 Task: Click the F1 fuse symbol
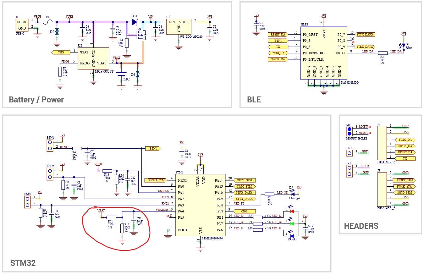[x=47, y=22]
